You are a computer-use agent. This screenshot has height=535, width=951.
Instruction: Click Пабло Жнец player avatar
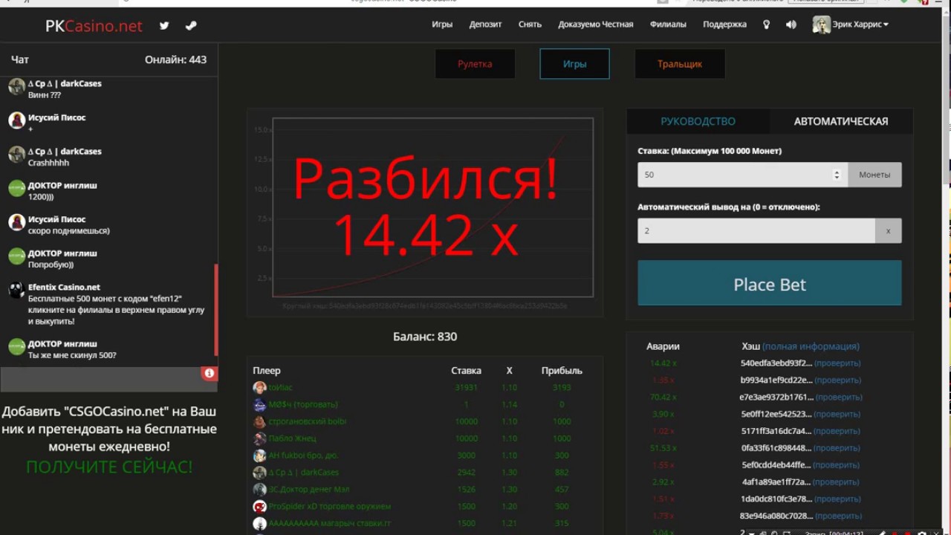[259, 439]
